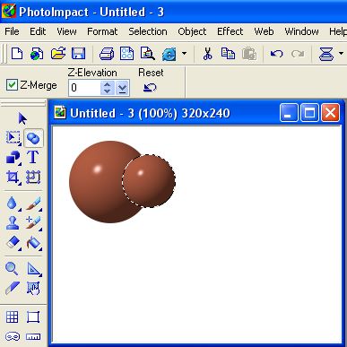Click the Z-Elevation value field

[x=84, y=88]
